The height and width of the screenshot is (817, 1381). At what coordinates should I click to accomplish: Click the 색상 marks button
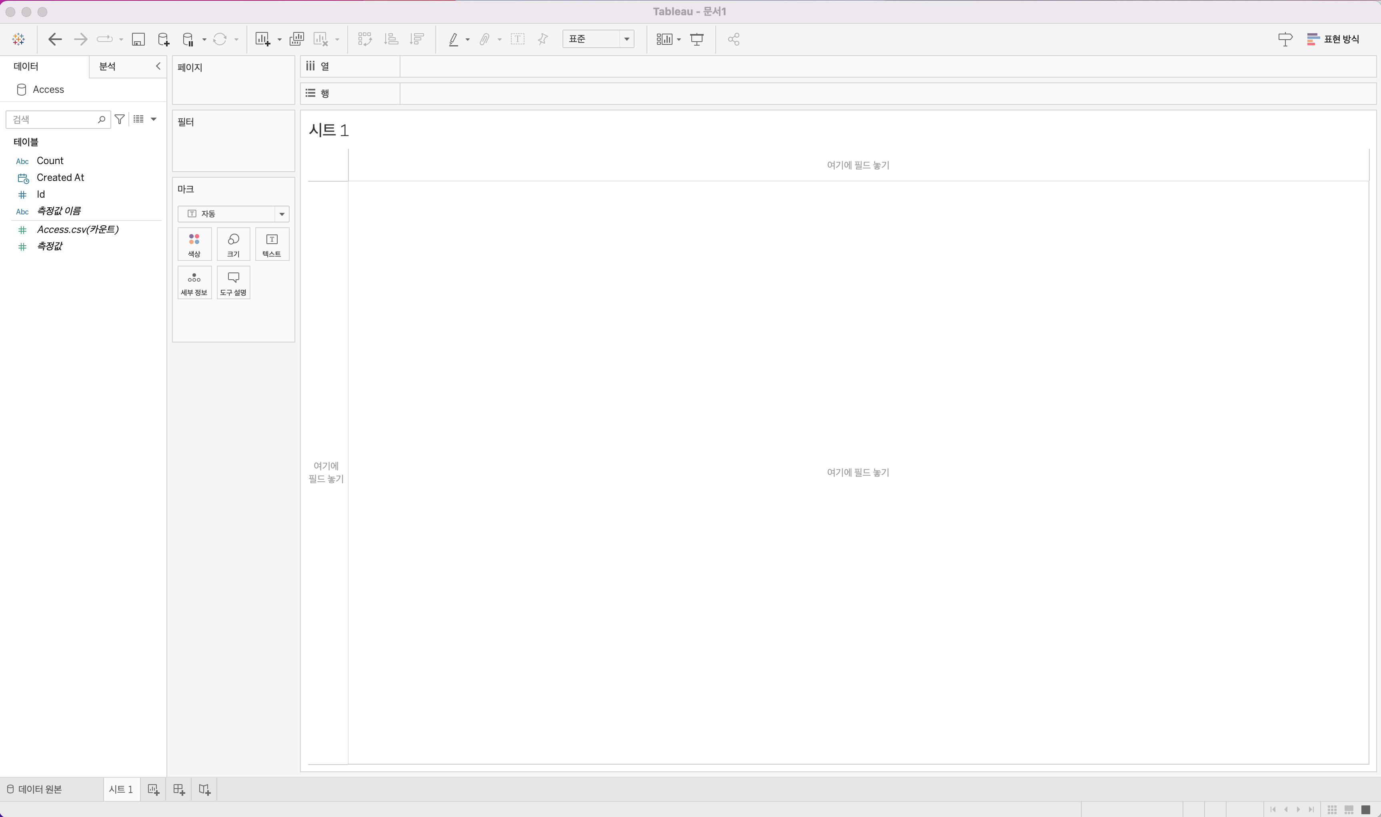tap(194, 244)
